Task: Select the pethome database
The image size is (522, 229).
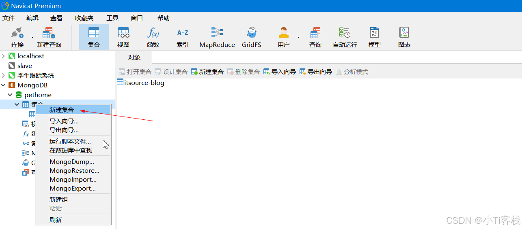Action: tap(38, 95)
